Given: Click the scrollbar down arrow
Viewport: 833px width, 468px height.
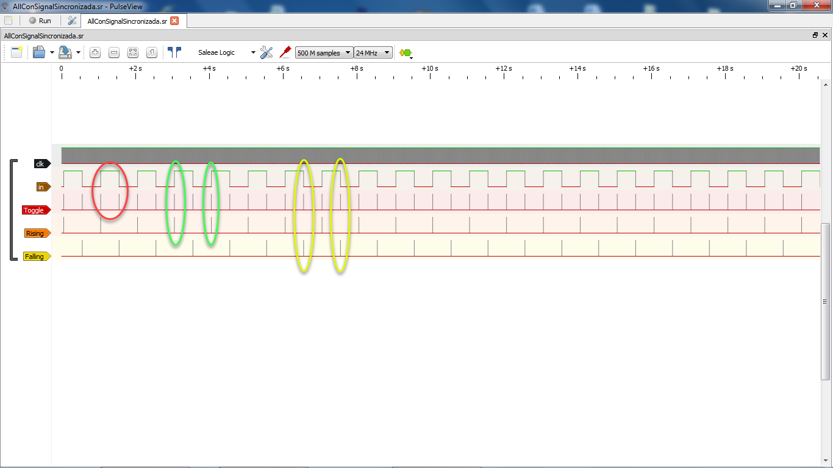Looking at the screenshot, I should click(x=825, y=459).
